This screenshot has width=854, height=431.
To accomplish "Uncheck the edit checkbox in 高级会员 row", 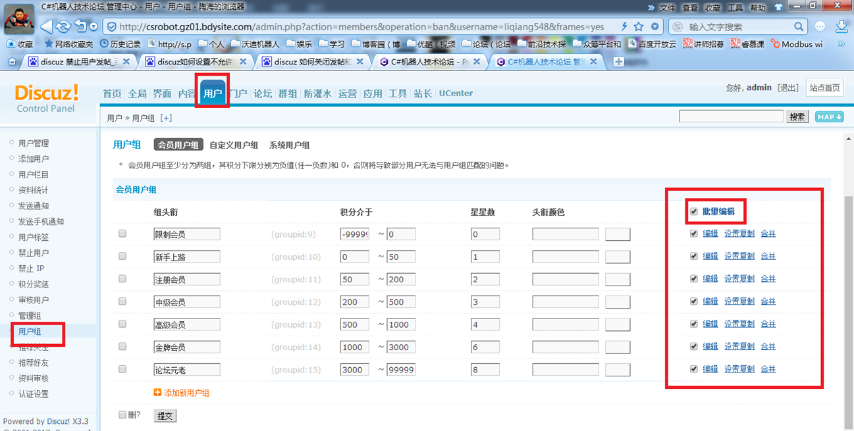I will point(693,324).
